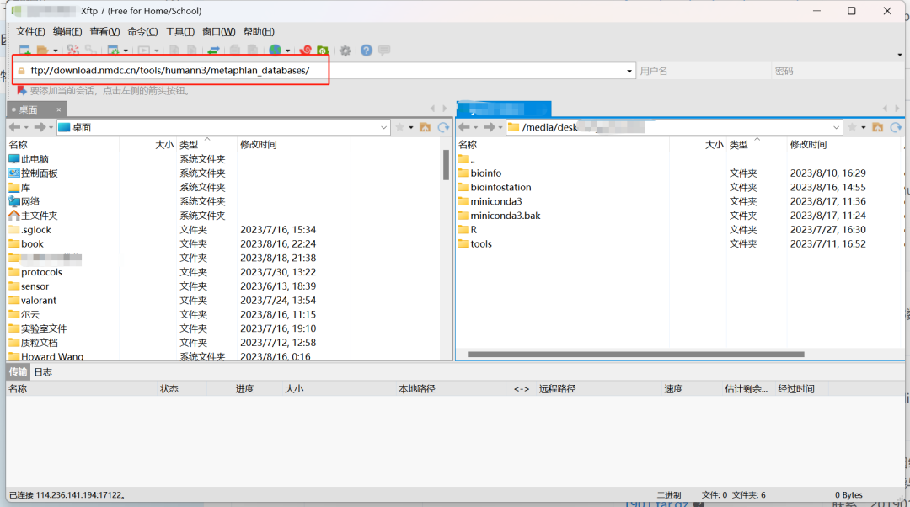Click the synchronize blue-green arrows toolbar icon

(213, 51)
